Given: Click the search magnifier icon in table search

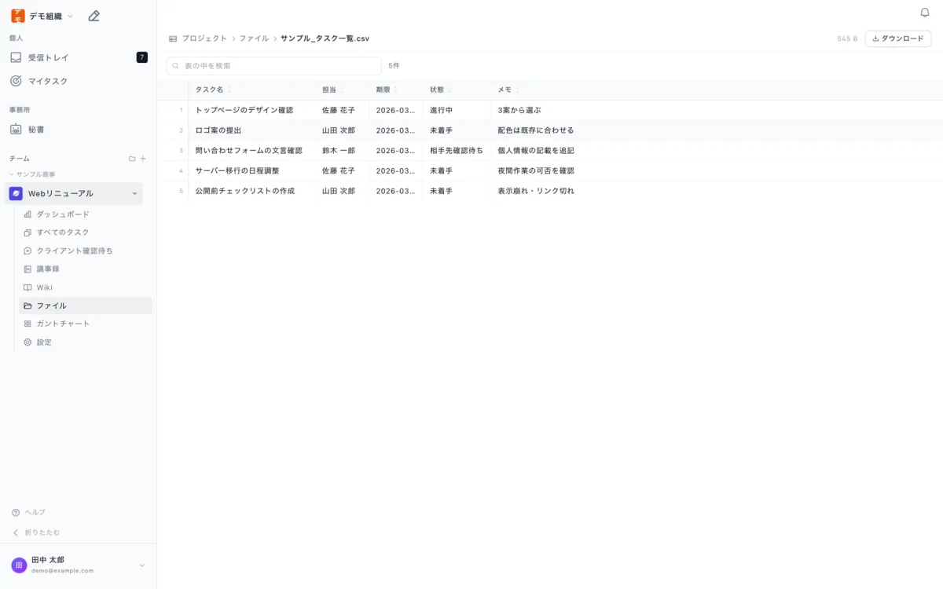Looking at the screenshot, I should pyautogui.click(x=176, y=66).
